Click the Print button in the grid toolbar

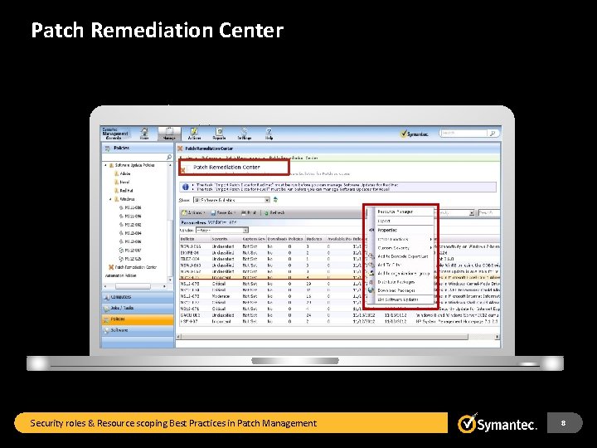point(249,212)
